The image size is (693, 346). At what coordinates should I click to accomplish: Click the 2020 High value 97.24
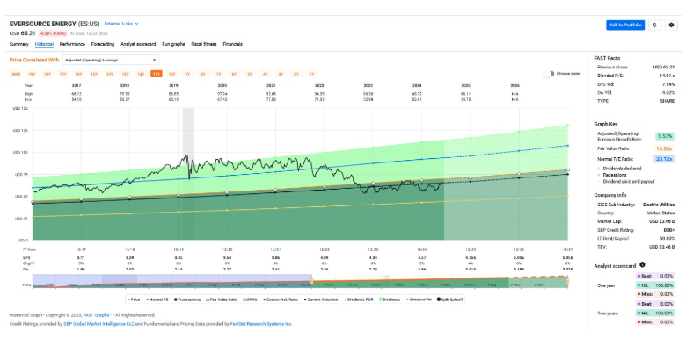point(222,94)
